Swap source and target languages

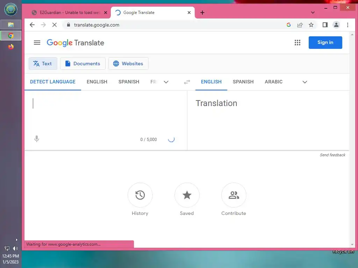coord(187,82)
